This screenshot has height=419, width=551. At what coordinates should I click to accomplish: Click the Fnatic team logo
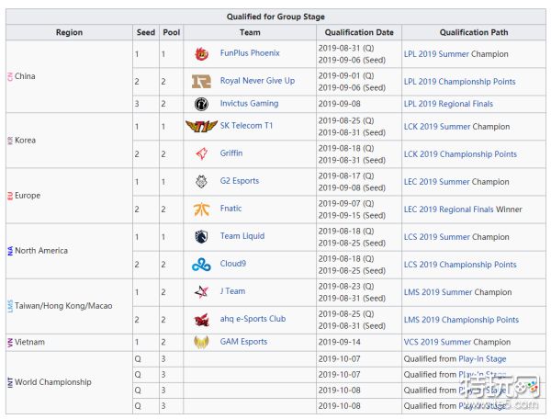pyautogui.click(x=201, y=209)
